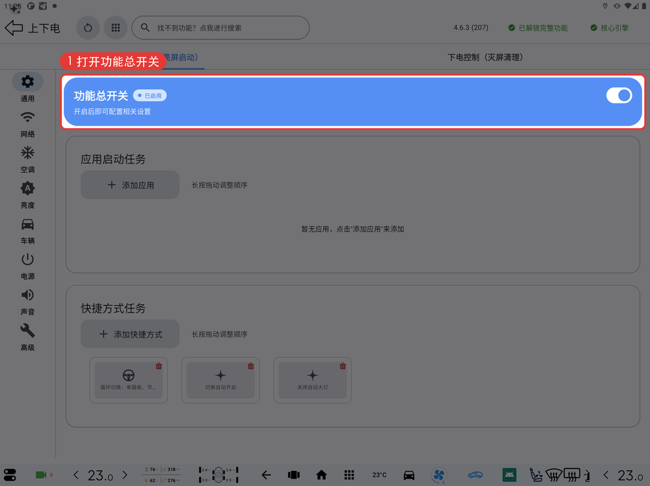Image resolution: width=650 pixels, height=486 pixels.
Task: Click the version number 4.6.3 (207)
Action: [471, 28]
